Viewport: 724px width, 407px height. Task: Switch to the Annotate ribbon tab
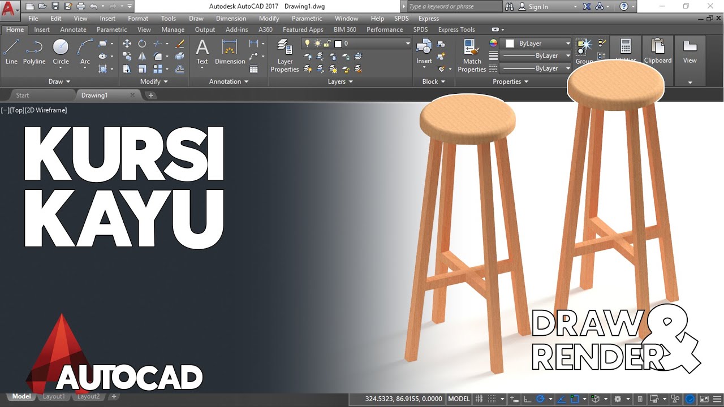tap(73, 29)
